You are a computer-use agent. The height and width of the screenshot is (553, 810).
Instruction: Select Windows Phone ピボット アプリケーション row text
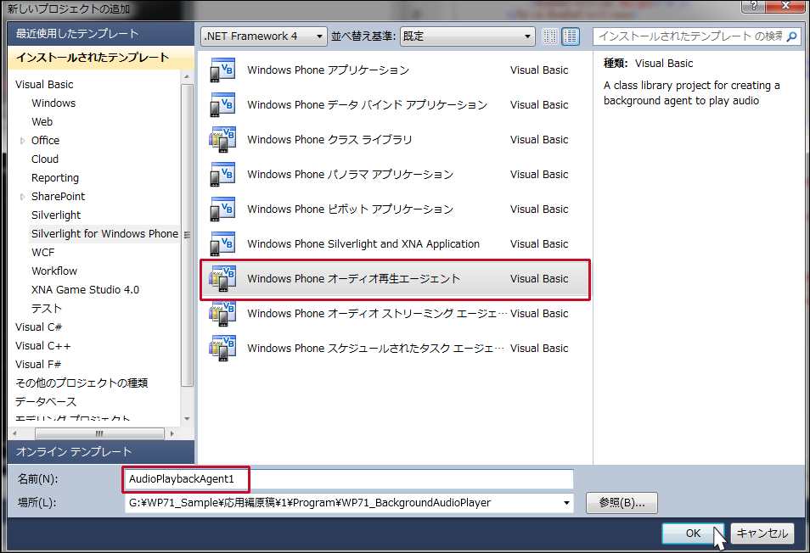[x=351, y=209]
